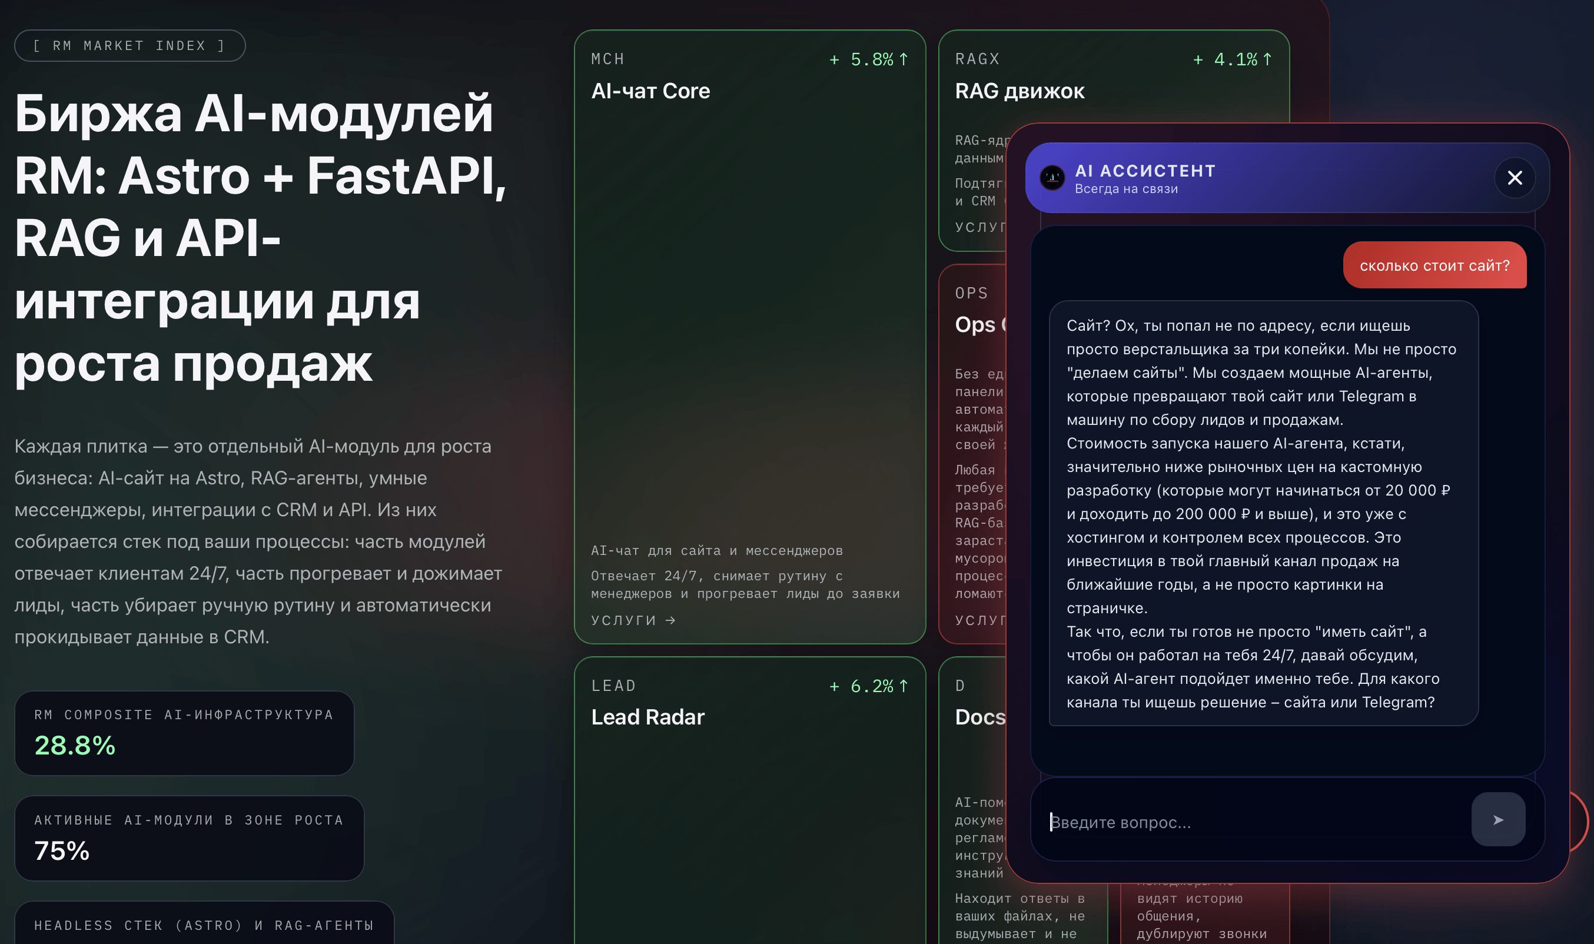Open the 'УСЛУГИ →' link in the AI-чат Core card
The image size is (1594, 944).
(633, 620)
